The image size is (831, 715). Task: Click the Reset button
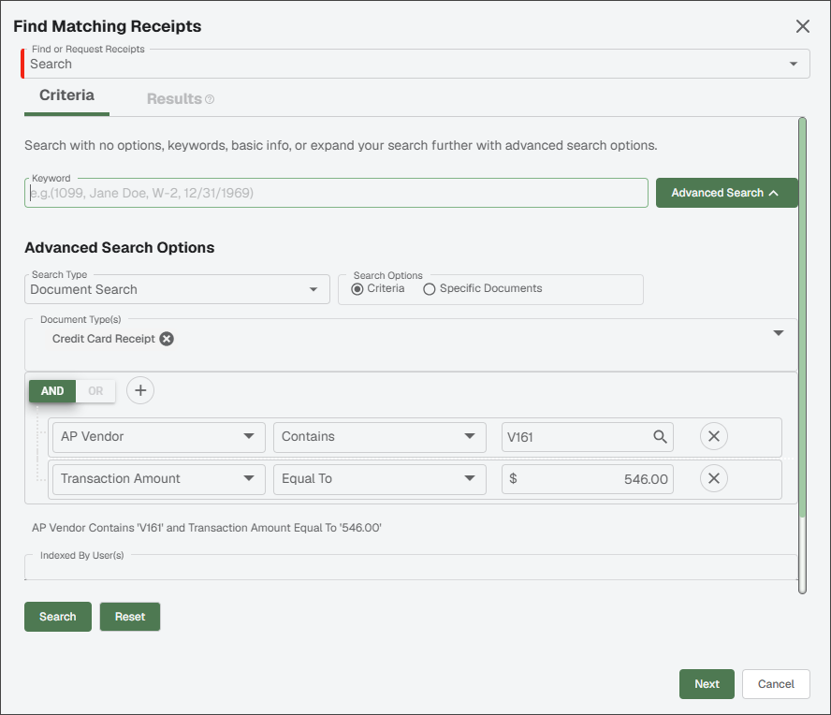(x=130, y=617)
